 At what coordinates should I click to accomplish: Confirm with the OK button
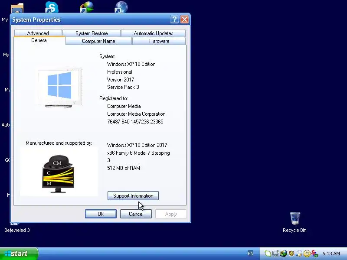point(101,214)
